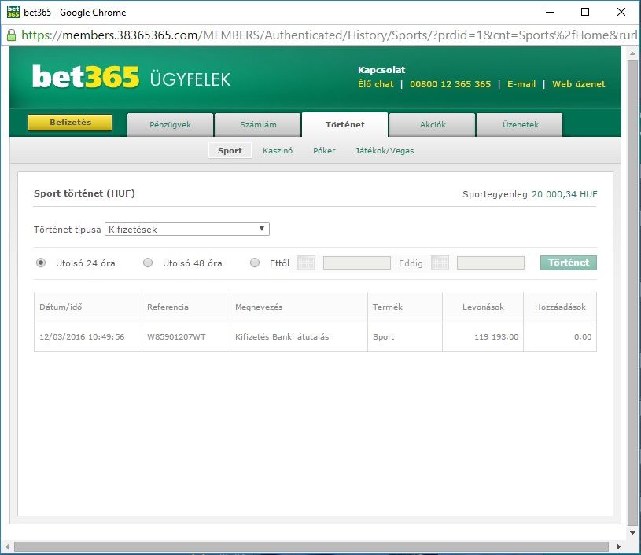
Task: Click the bet365 ÜGYFELEK logo
Action: 131,77
